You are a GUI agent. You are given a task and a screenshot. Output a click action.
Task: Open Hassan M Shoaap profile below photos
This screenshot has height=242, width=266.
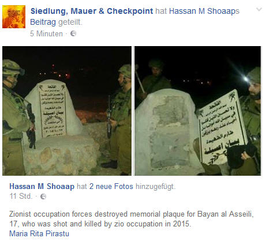[x=42, y=187]
